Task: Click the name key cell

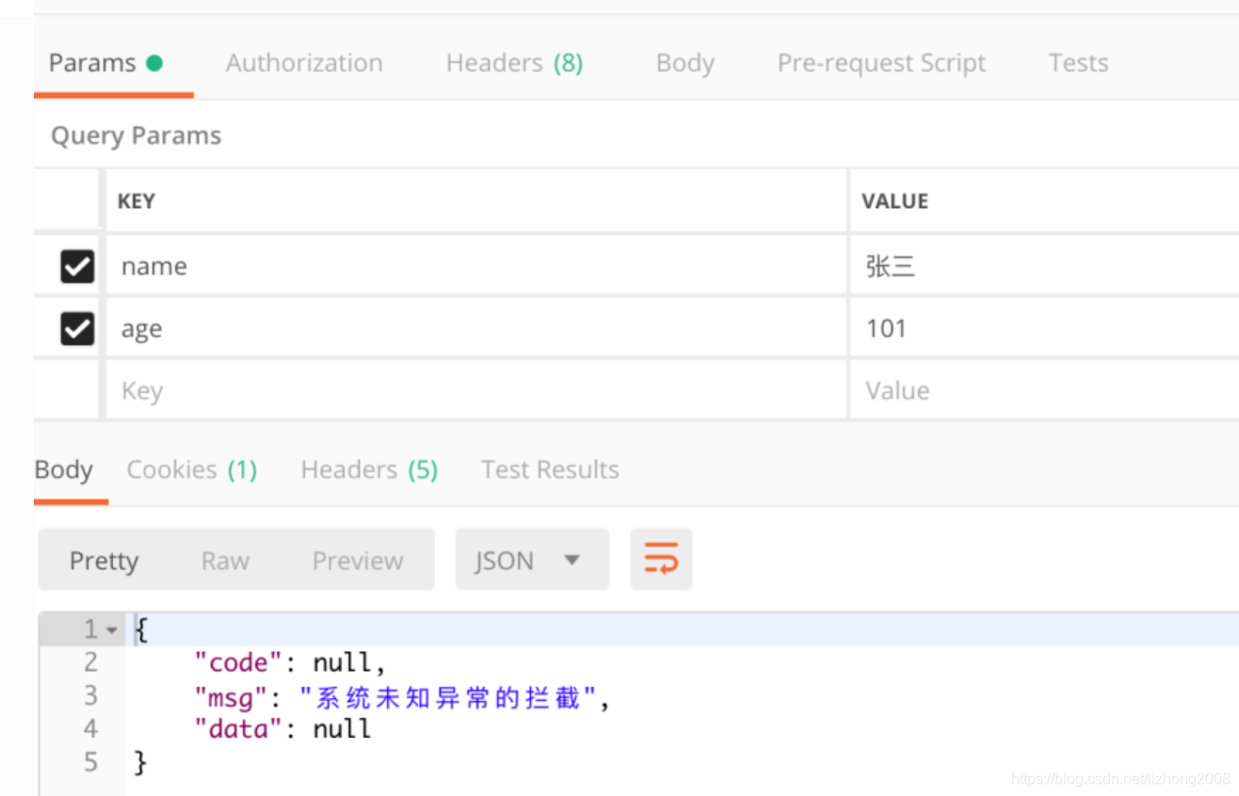Action: coord(476,266)
